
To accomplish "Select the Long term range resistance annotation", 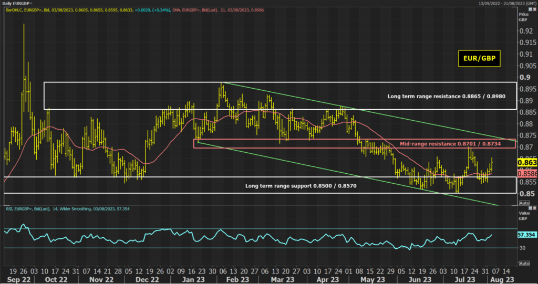I will point(447,97).
